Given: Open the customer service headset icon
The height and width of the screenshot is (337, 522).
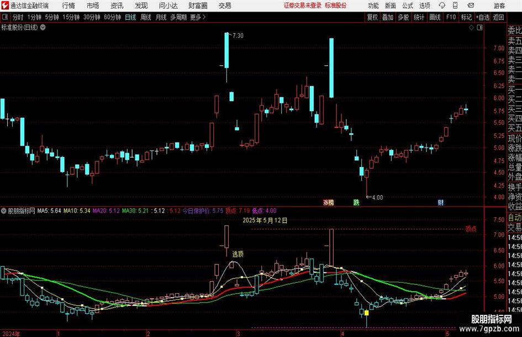Looking at the screenshot, I should (442, 6).
